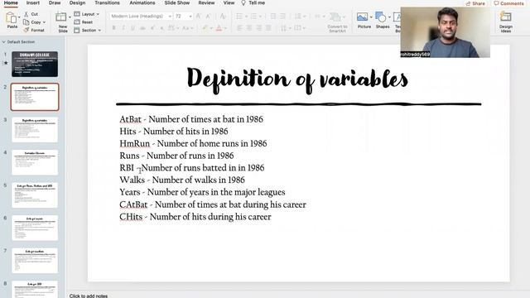Image resolution: width=530 pixels, height=298 pixels.
Task: Open the Shapes dropdown arrow
Action: 389,17
